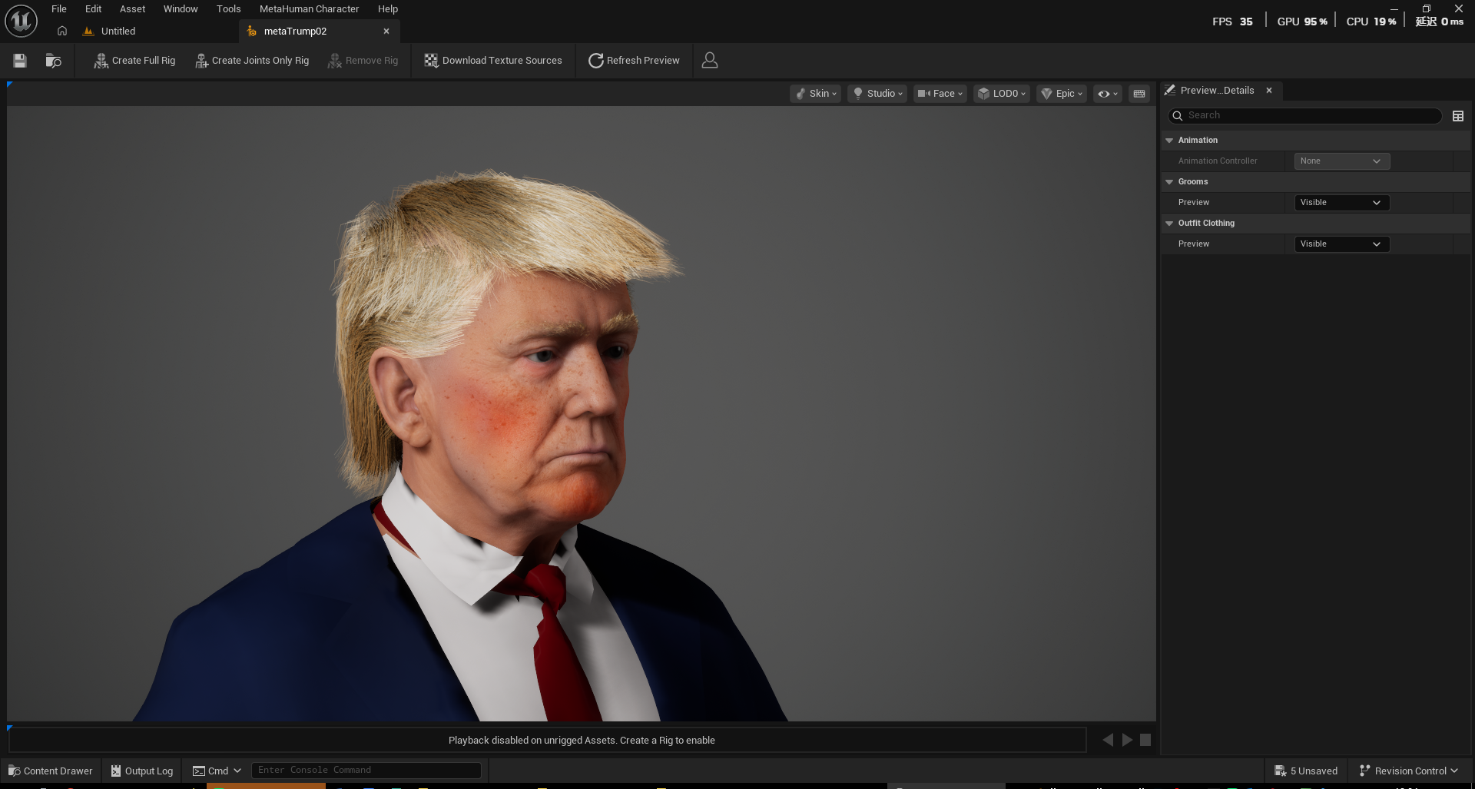Click the keyboard shortcuts viewport icon
The image size is (1475, 789).
[1139, 94]
